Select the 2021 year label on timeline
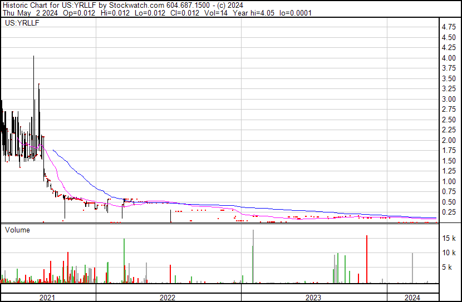The width and height of the screenshot is (462, 302). pyautogui.click(x=47, y=298)
